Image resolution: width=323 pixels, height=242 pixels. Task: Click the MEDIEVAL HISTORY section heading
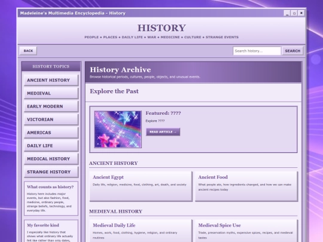[116, 212]
